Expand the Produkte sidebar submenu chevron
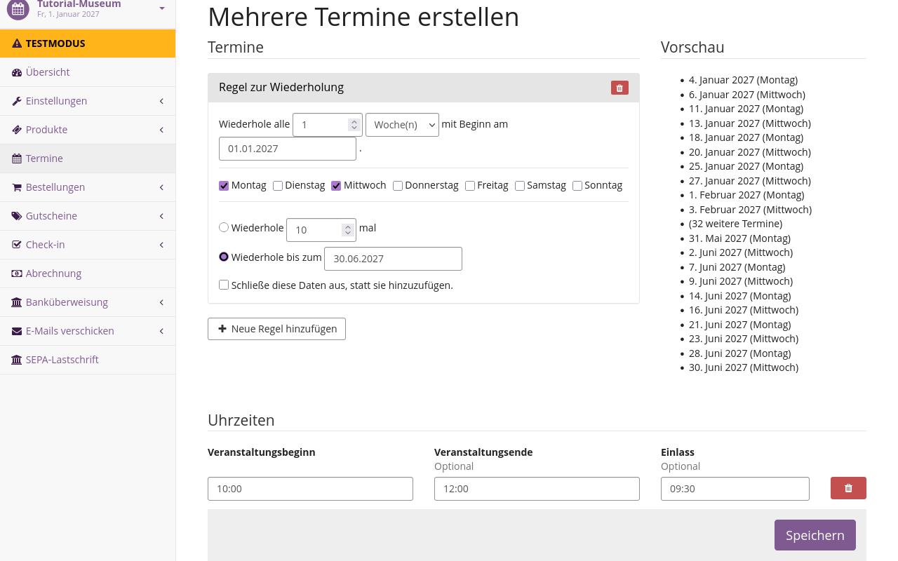 161,130
